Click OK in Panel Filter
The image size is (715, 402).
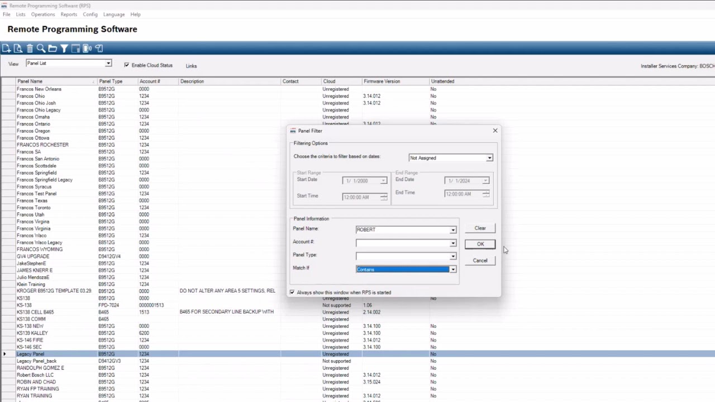click(480, 244)
